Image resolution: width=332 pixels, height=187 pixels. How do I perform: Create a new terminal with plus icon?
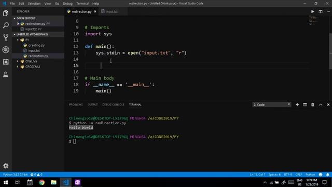pyautogui.click(x=297, y=105)
